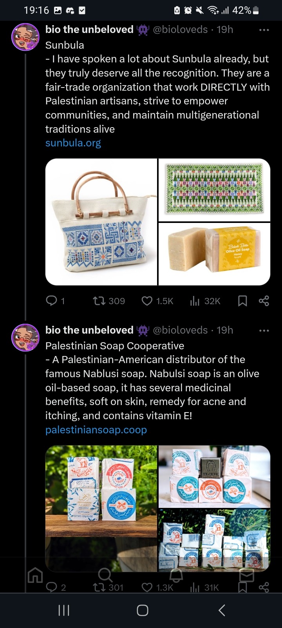This screenshot has height=628, width=282.
Task: Open bio the unbeloved's profile avatar
Action: pos(25,37)
